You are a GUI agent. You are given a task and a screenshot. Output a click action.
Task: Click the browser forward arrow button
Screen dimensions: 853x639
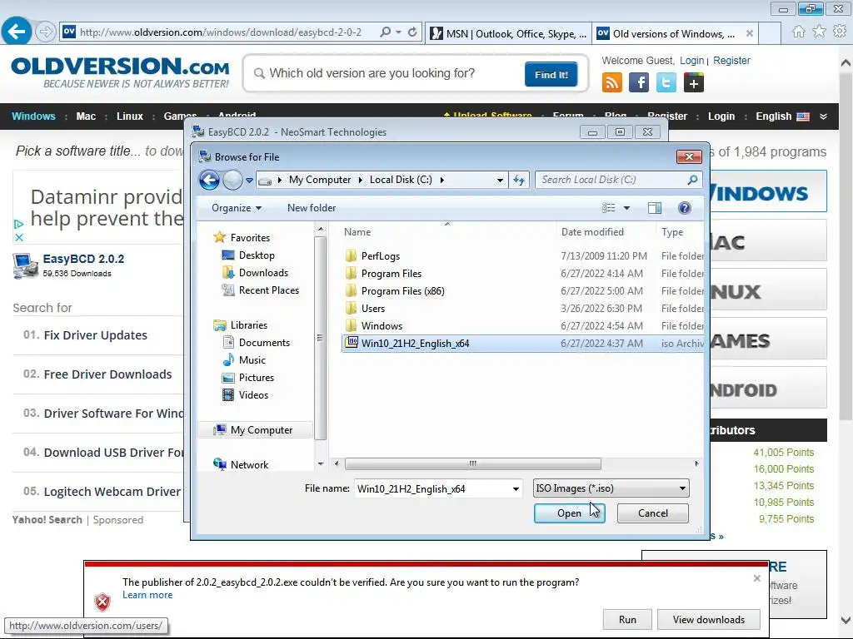[46, 32]
